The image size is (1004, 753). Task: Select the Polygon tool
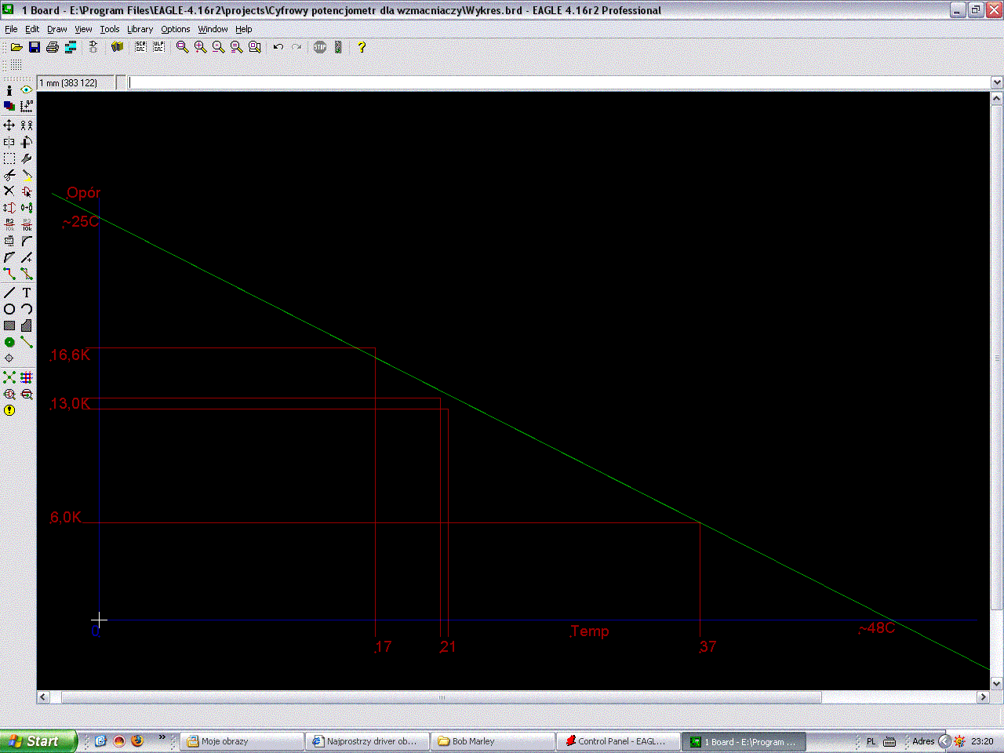pos(27,326)
